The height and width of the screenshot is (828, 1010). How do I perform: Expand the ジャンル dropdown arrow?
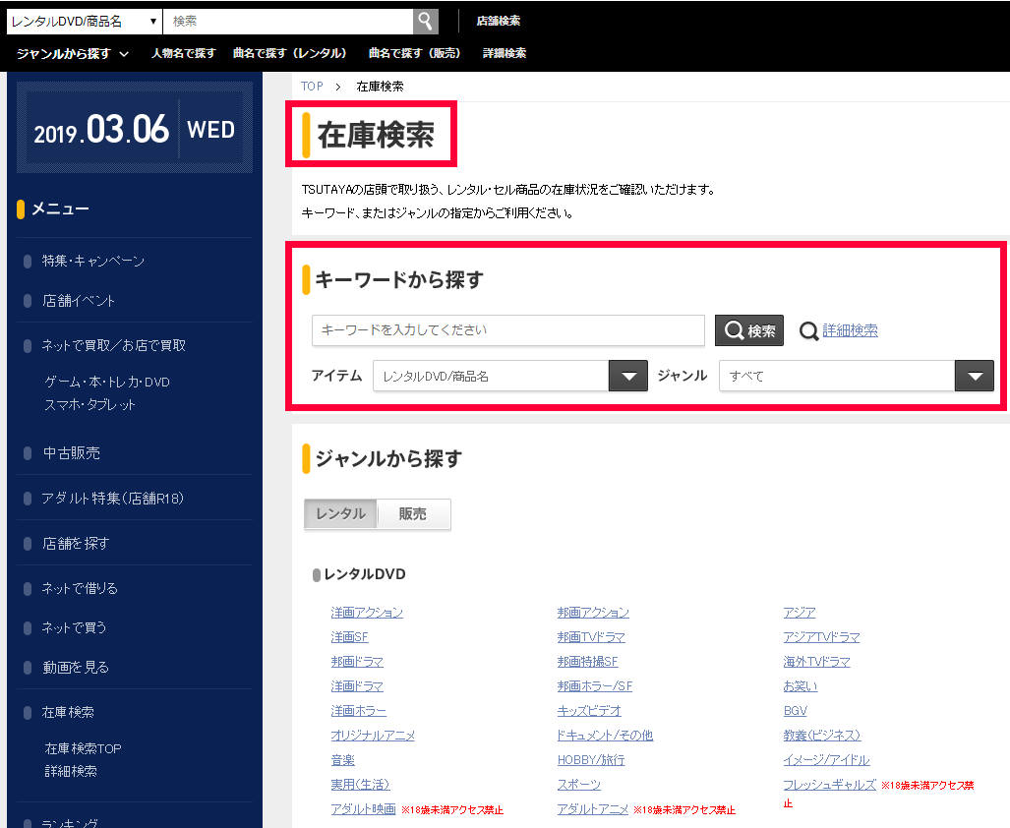point(974,376)
